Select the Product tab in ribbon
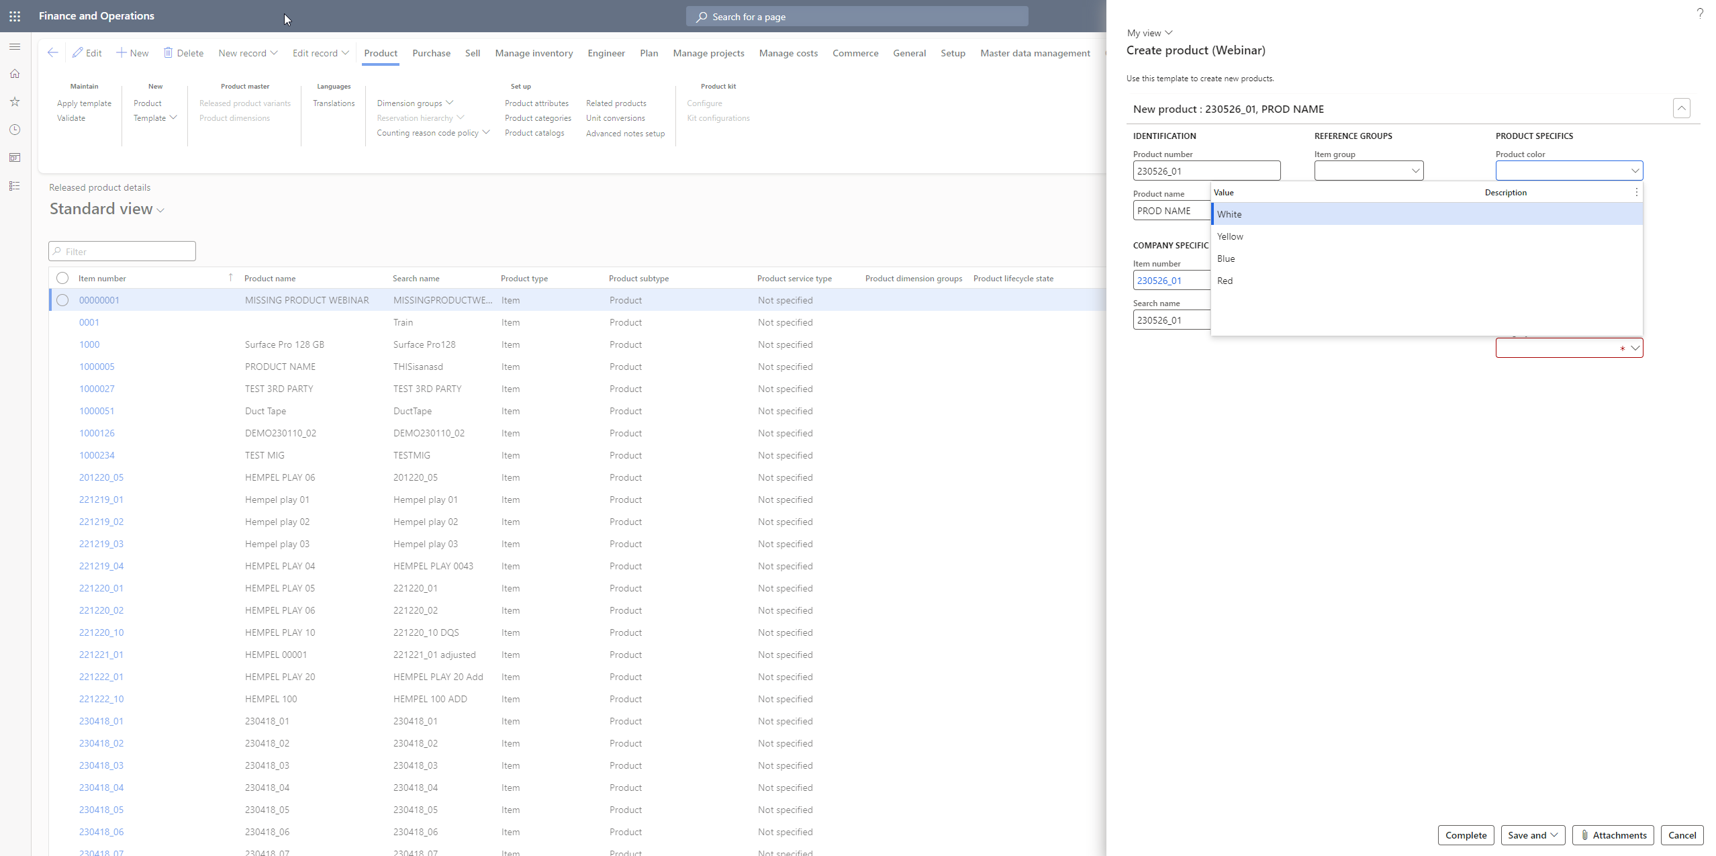The width and height of the screenshot is (1716, 856). (x=381, y=52)
